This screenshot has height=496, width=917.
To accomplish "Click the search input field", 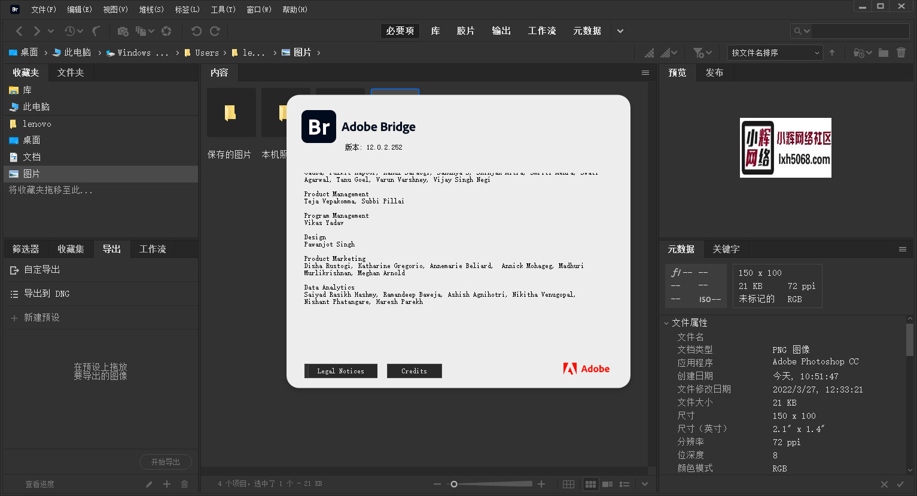I will tap(860, 31).
